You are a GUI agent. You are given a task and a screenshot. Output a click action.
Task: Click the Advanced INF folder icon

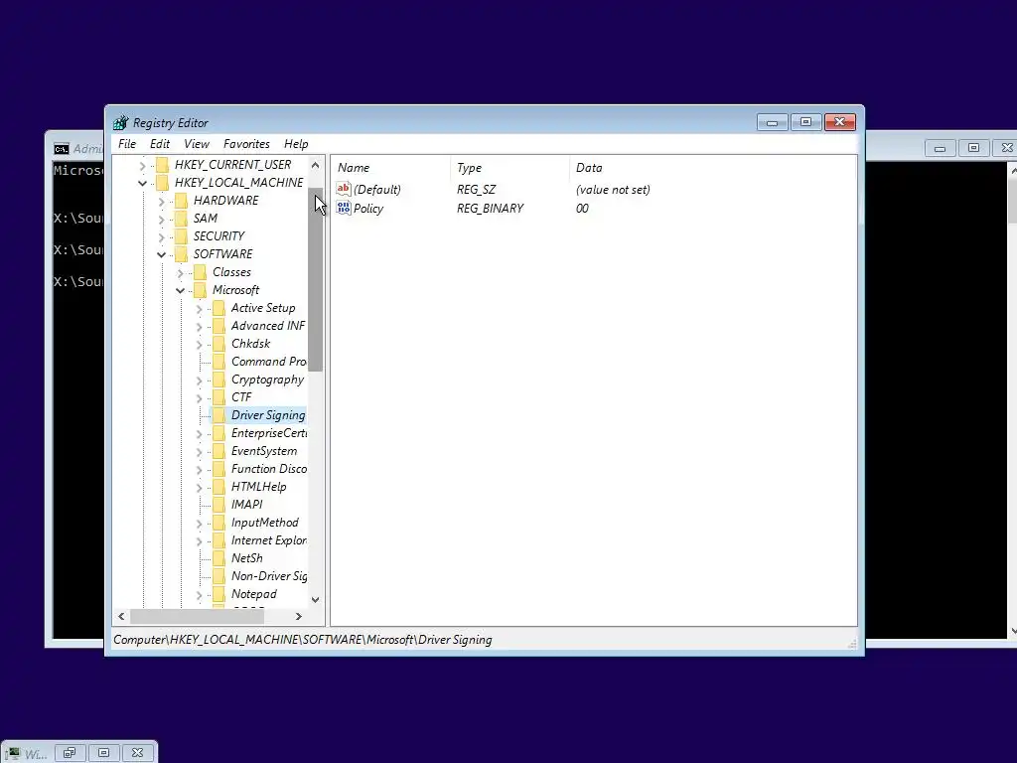pyautogui.click(x=219, y=326)
